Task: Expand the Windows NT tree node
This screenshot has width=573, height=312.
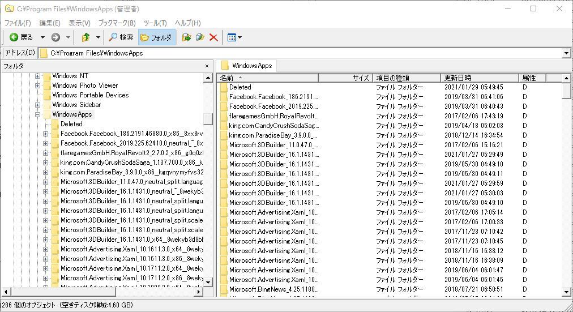Action: coord(37,76)
